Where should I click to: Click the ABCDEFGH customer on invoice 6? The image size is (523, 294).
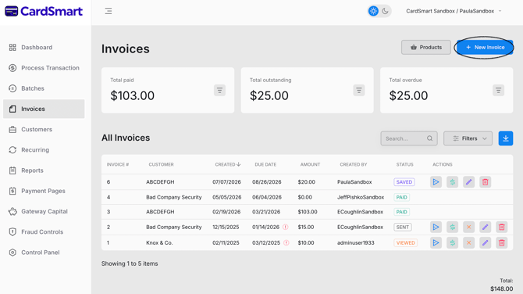tap(160, 182)
